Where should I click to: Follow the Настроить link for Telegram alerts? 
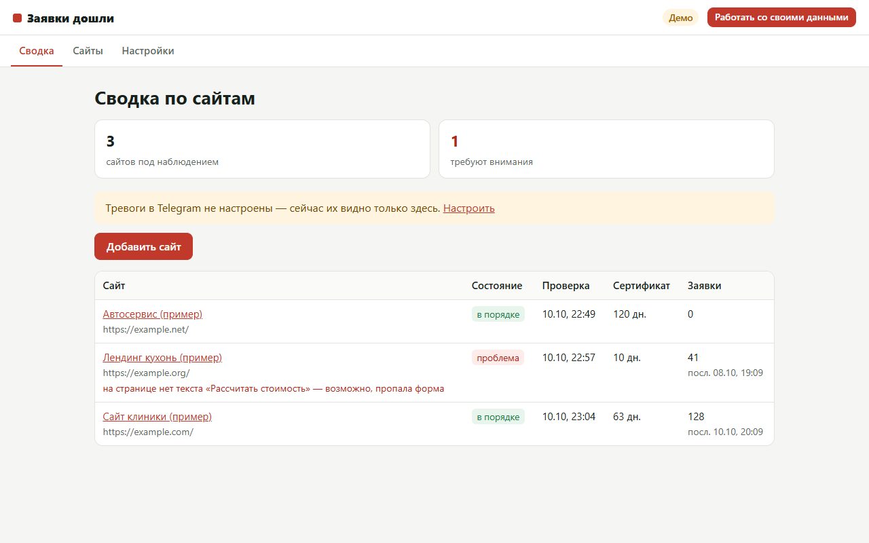pyautogui.click(x=469, y=208)
